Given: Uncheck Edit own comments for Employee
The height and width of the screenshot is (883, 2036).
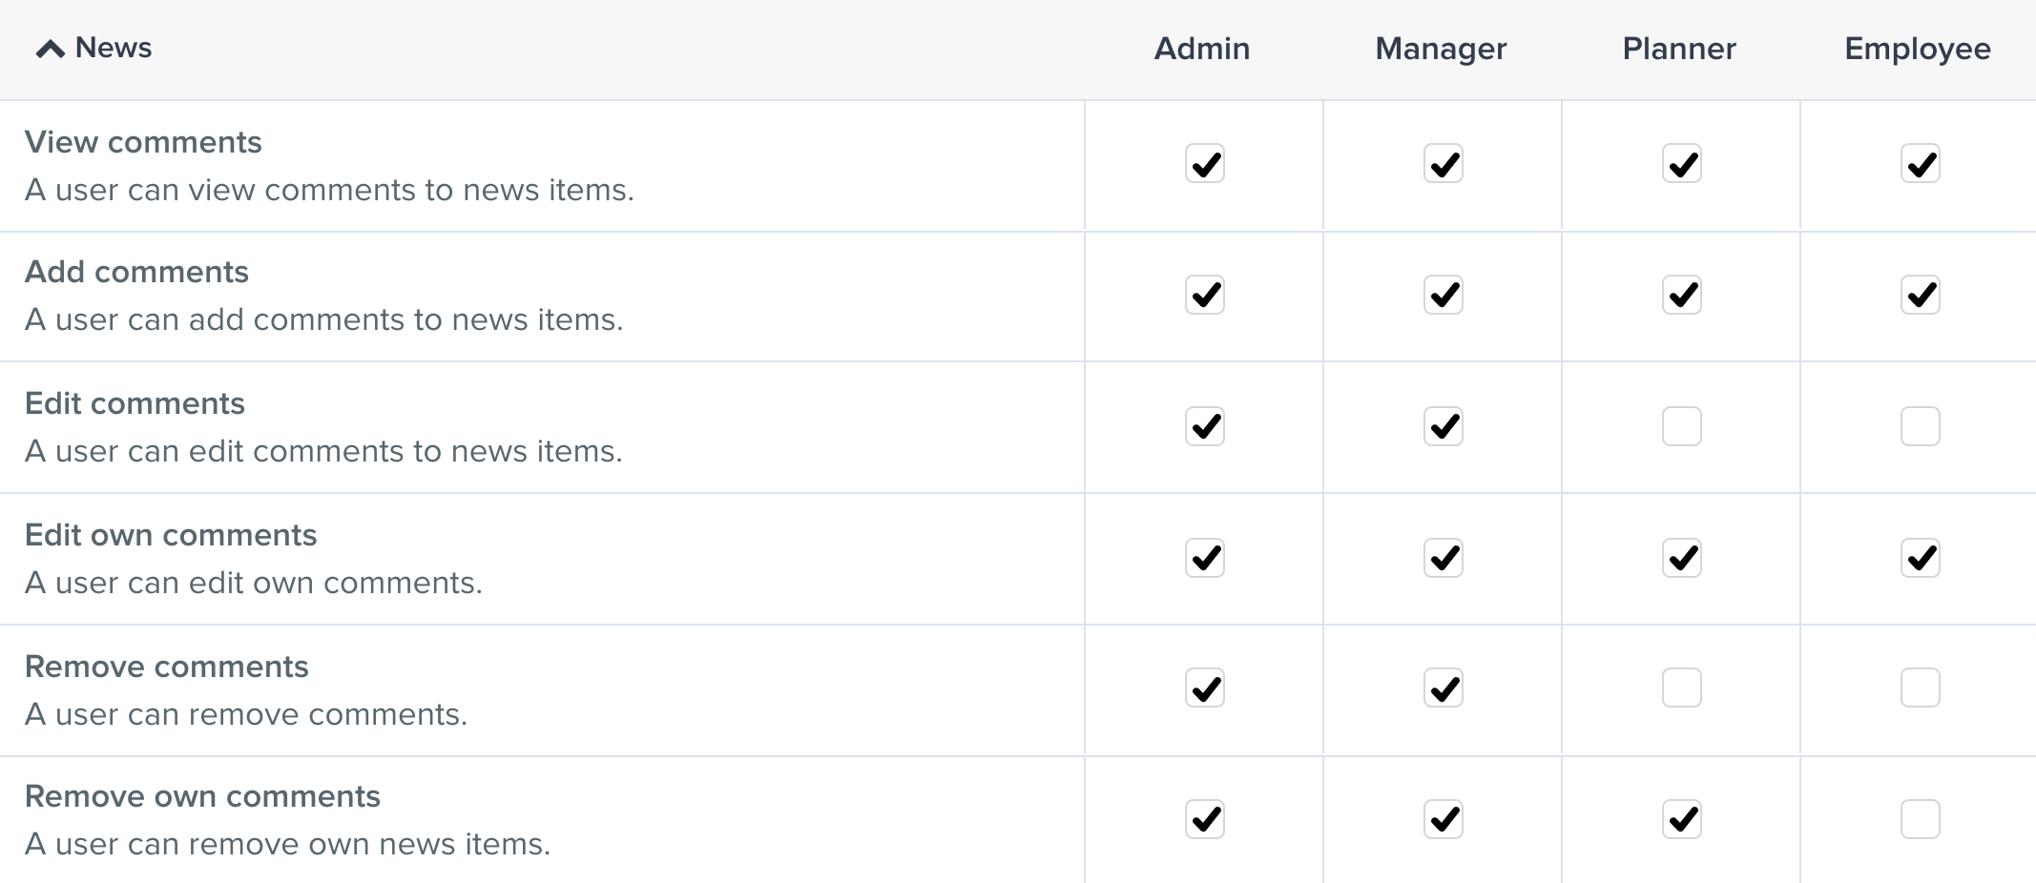Looking at the screenshot, I should point(1921,558).
